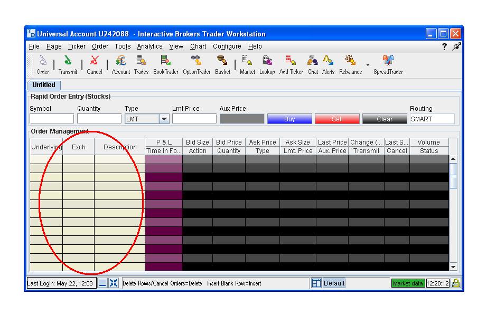
Task: Click the scrollbar down arrow
Action: pyautogui.click(x=453, y=267)
